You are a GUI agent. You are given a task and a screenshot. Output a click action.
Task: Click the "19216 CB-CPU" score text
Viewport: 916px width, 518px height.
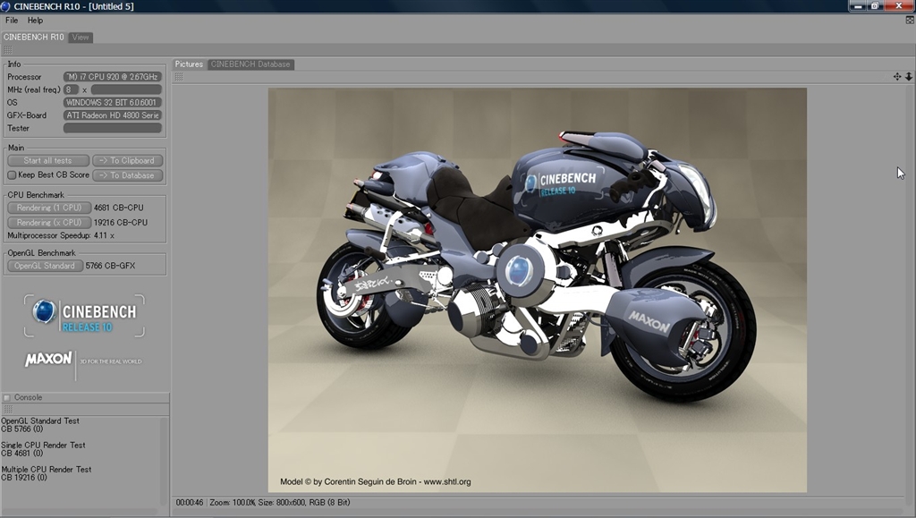pos(121,223)
